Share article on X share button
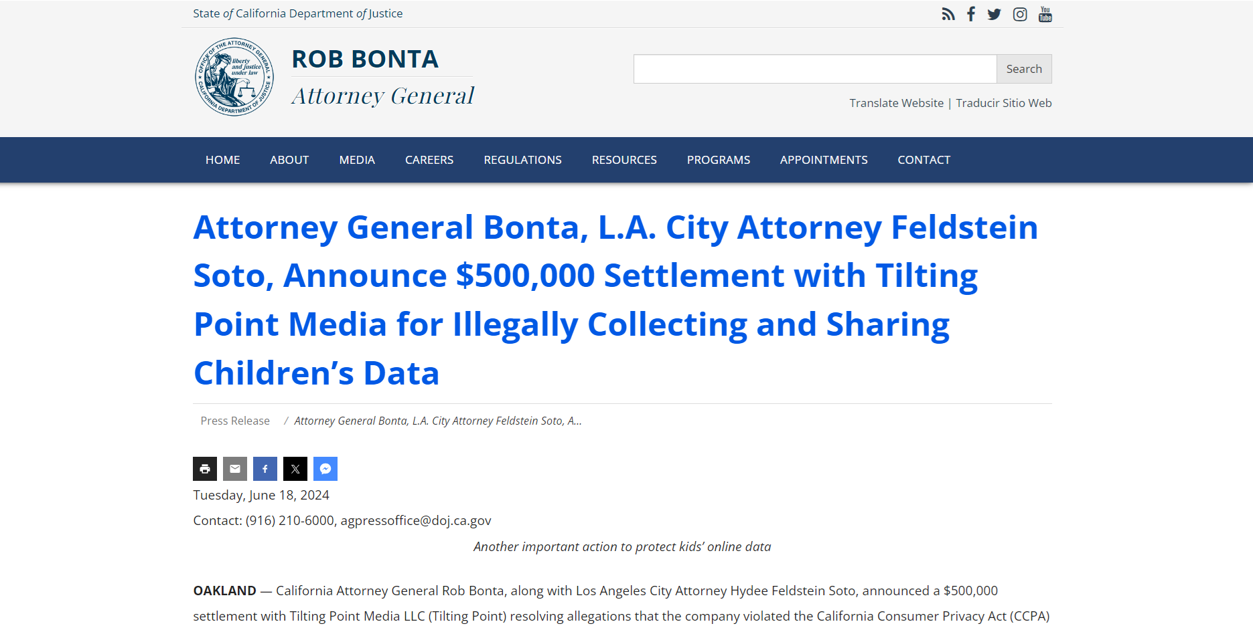Screen dimensions: 1253x630 (x=295, y=469)
